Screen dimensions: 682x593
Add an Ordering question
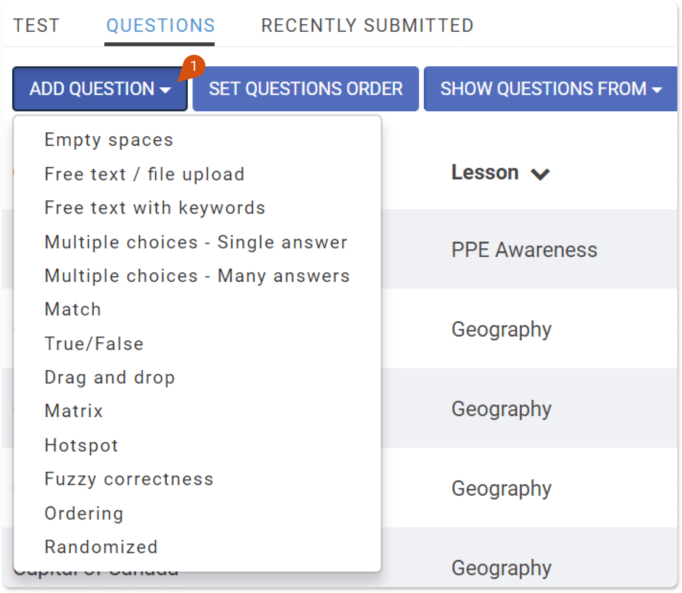84,513
